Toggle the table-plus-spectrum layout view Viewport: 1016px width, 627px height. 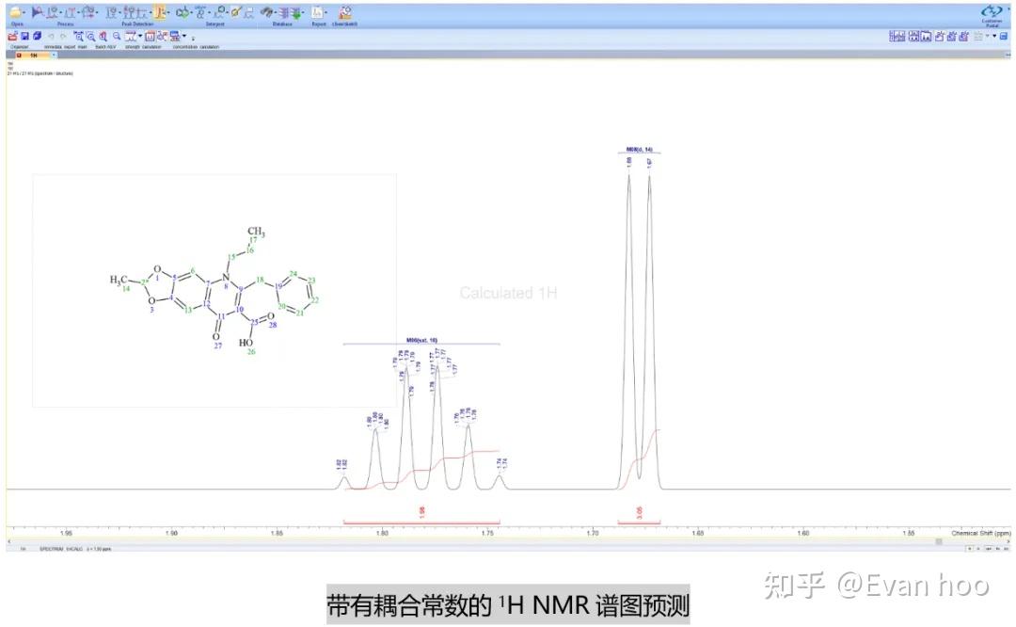[896, 38]
